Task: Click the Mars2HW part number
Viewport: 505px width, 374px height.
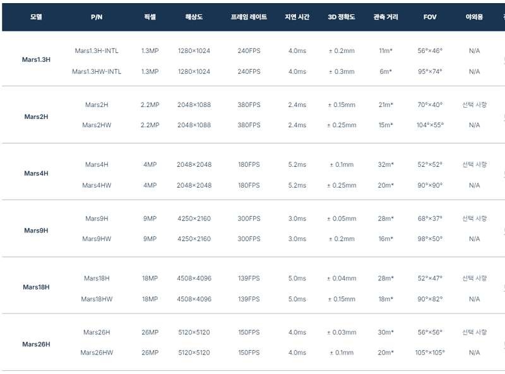Action: (97, 125)
